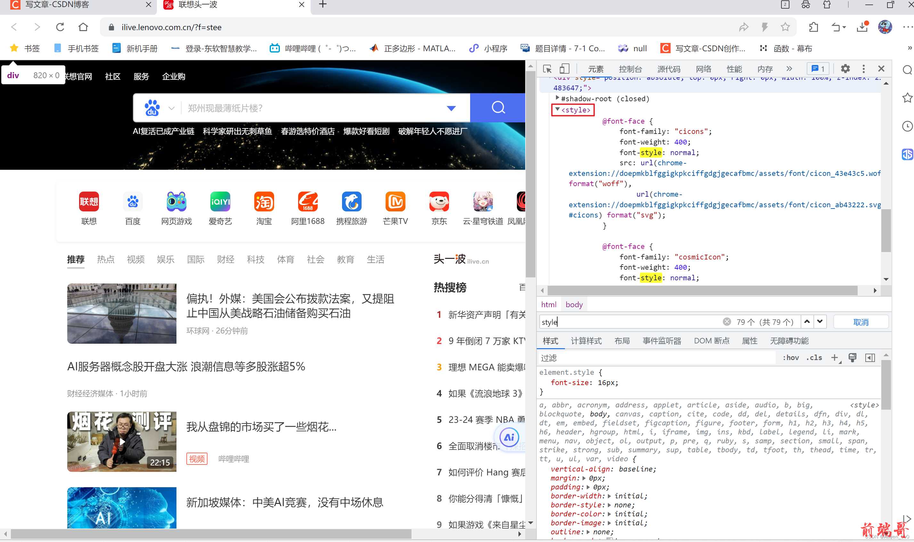914x542 pixels.
Task: Open bookmark 哔哩哔哩
Action: pyautogui.click(x=313, y=48)
